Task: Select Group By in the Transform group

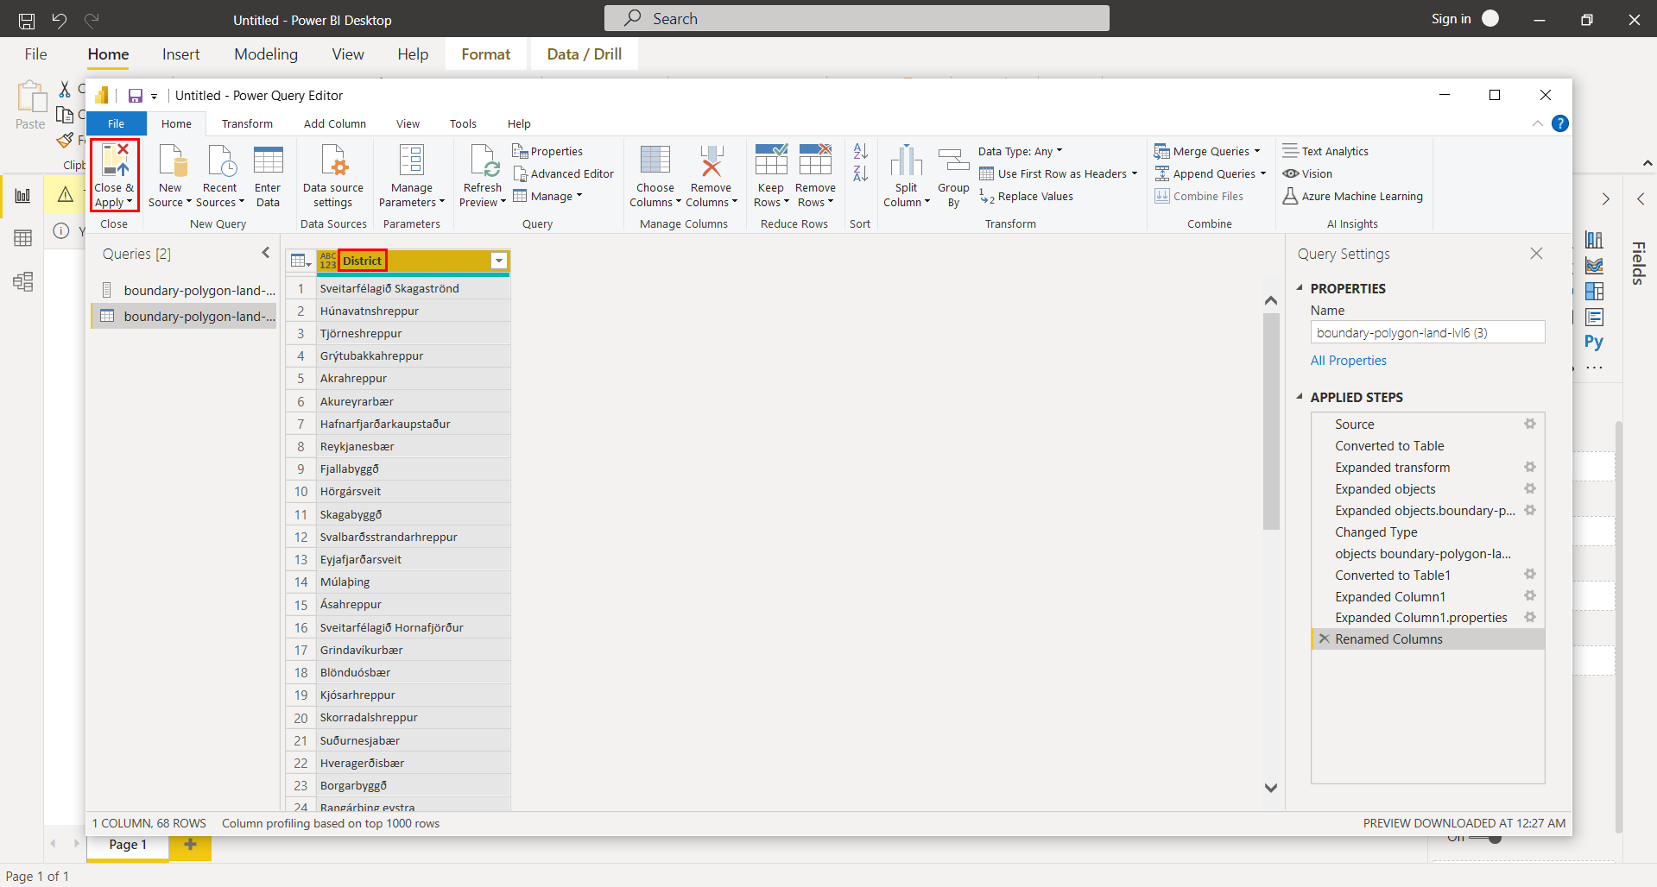Action: 953,174
